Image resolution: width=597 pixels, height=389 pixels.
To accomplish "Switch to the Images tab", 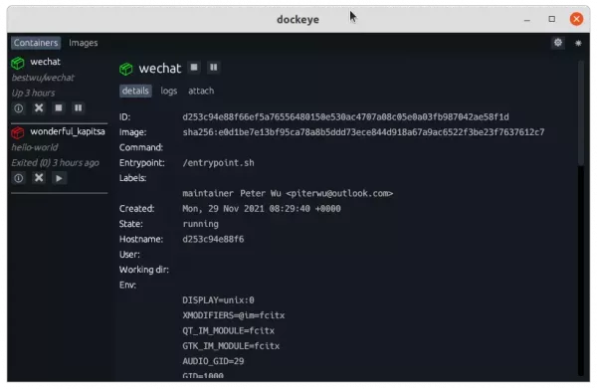I will (83, 43).
